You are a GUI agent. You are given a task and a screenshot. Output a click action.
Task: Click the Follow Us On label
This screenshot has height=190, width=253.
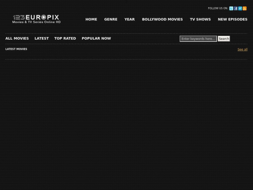pos(218,8)
